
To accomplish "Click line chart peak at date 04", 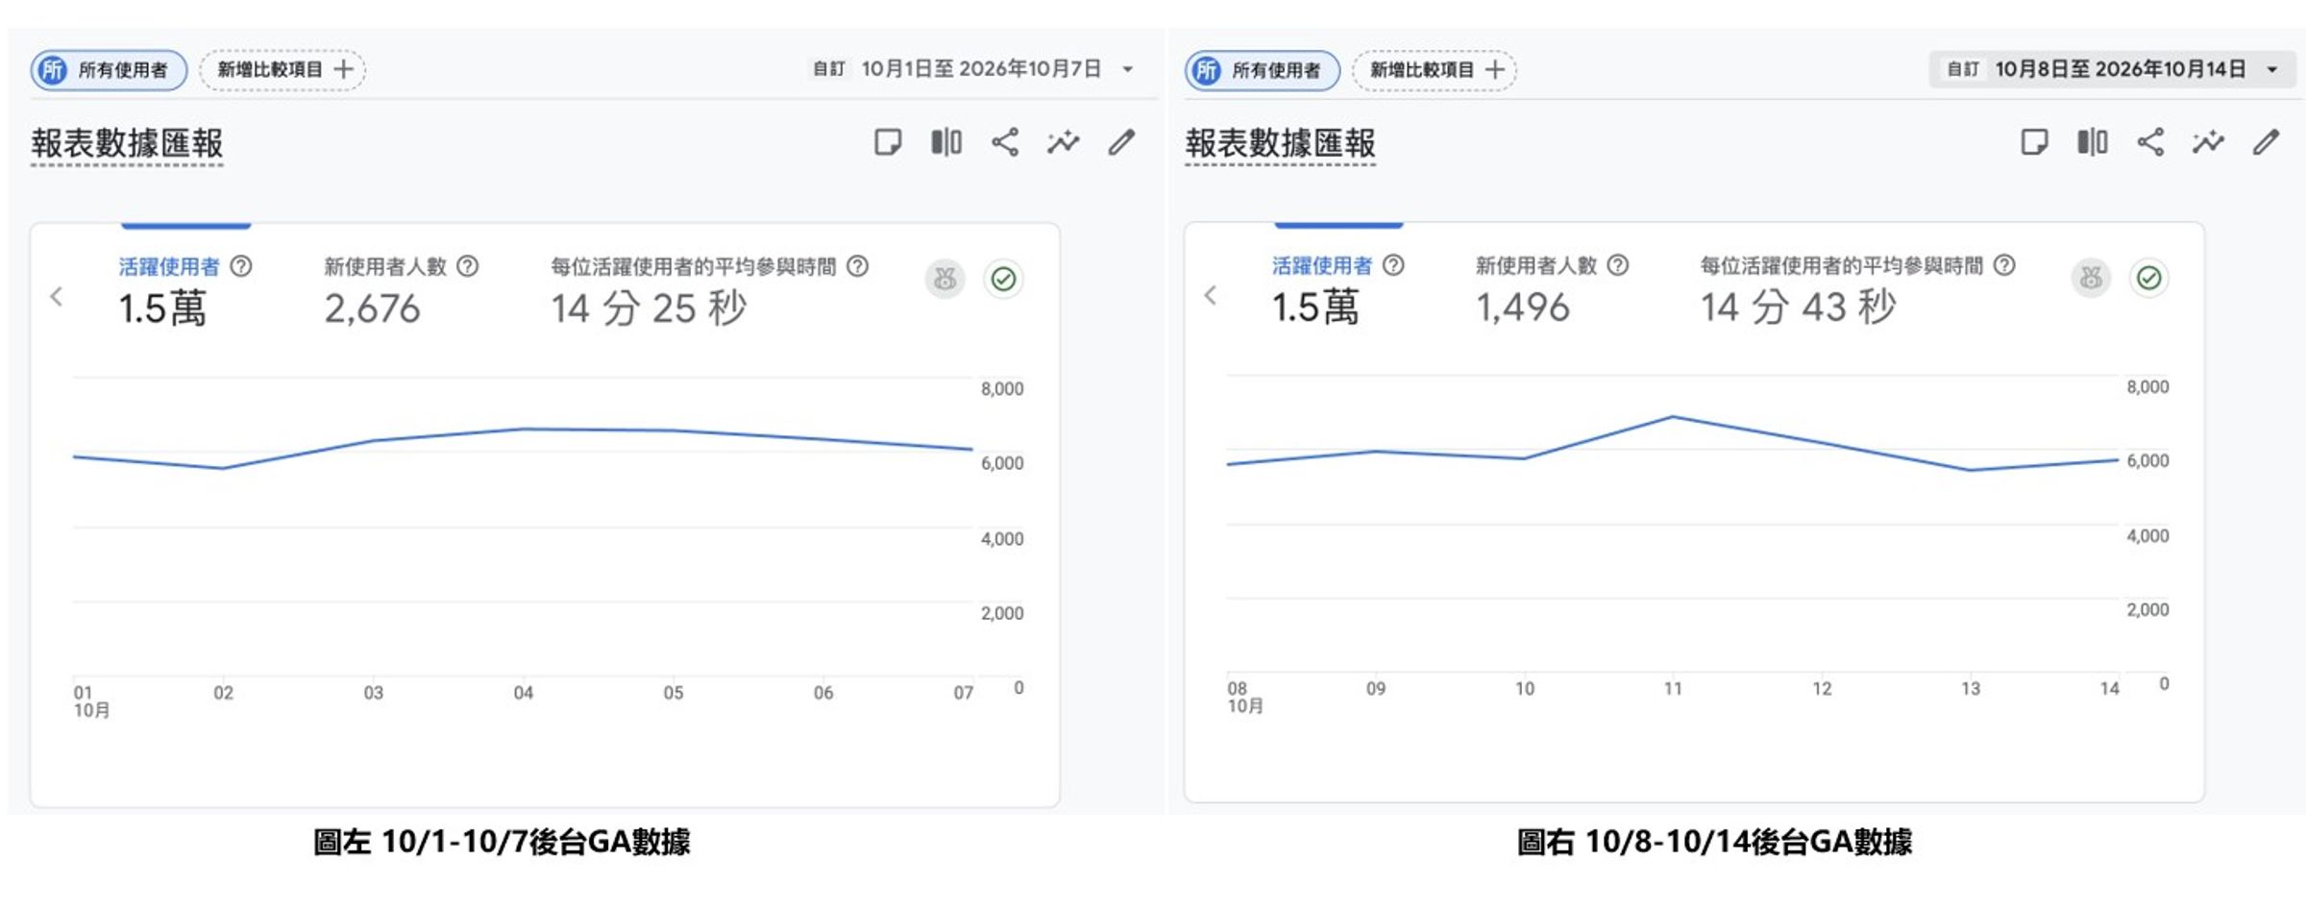I will click(x=524, y=429).
